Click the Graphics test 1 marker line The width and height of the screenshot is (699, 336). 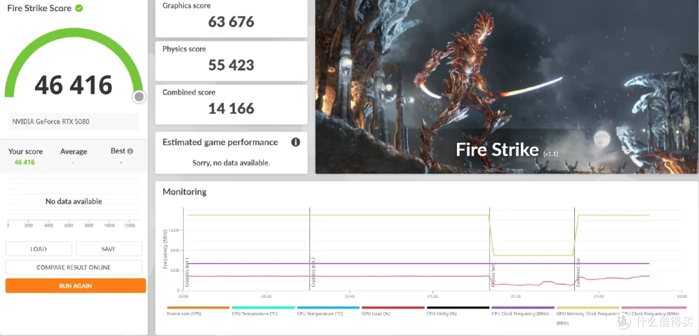(x=183, y=249)
